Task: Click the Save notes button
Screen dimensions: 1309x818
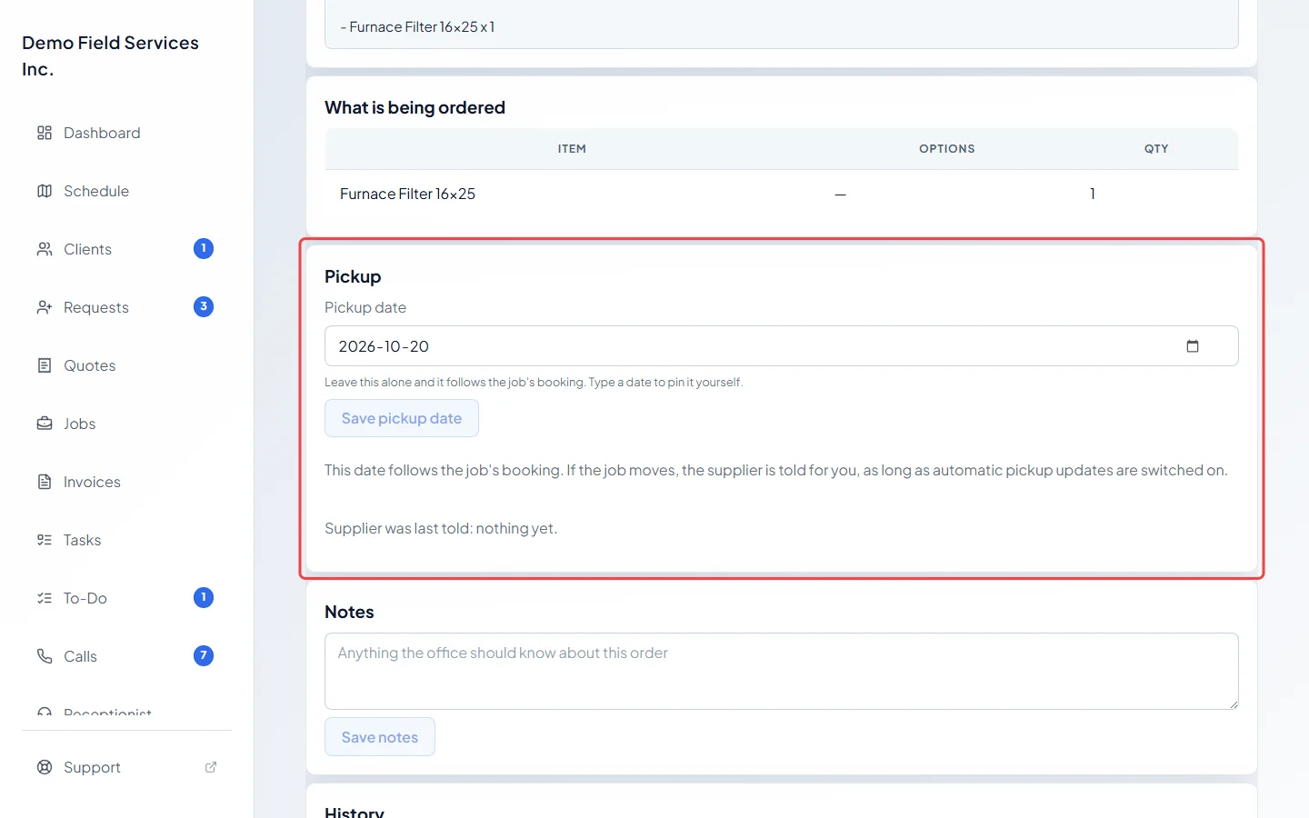Action: pyautogui.click(x=380, y=737)
